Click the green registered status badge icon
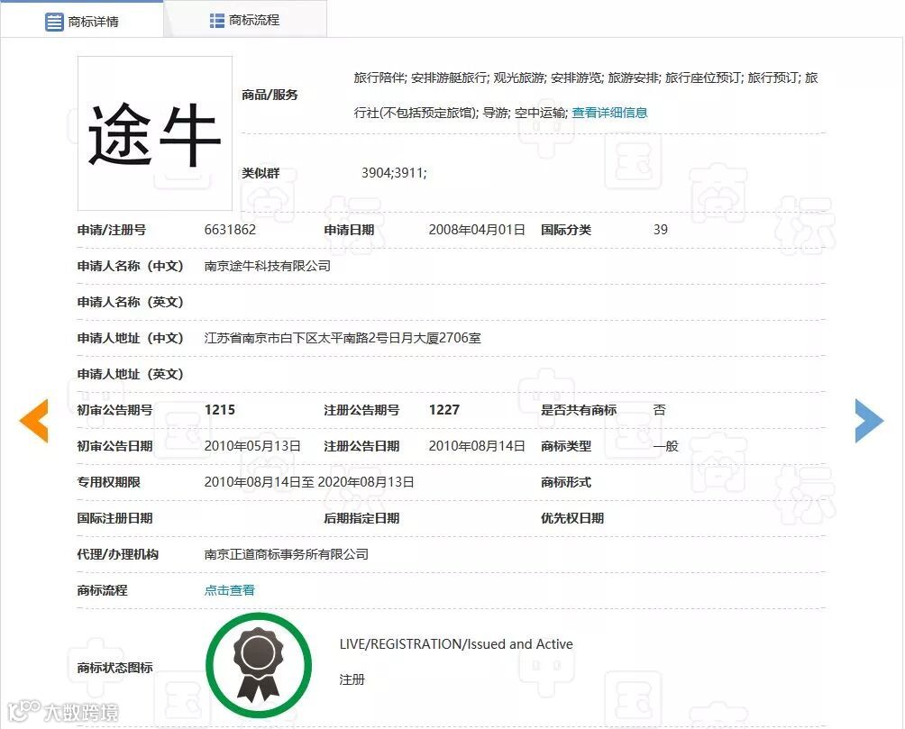This screenshot has width=905, height=729. (x=259, y=666)
